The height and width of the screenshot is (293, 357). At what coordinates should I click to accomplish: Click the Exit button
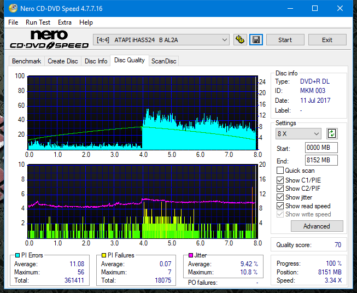pyautogui.click(x=327, y=40)
